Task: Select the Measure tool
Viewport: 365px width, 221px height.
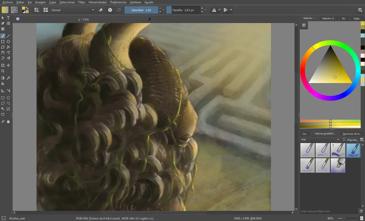Action: 8,91
